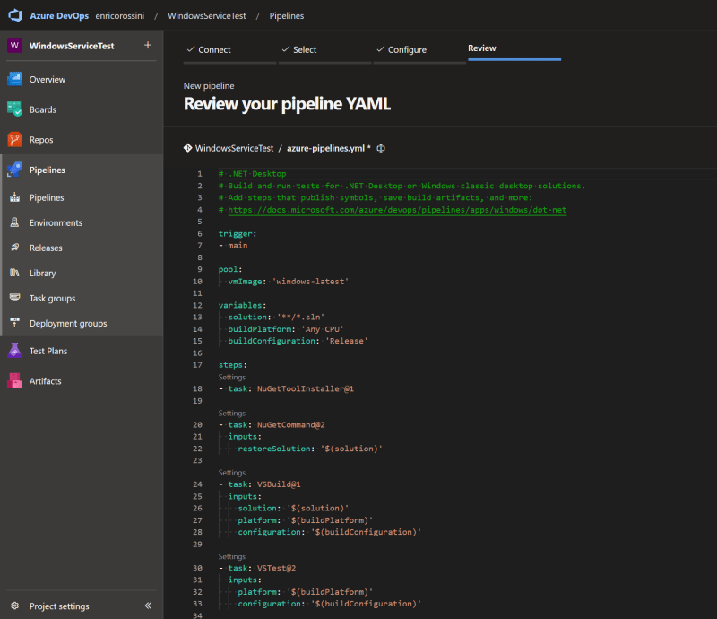Click the Releases rocket icon

click(x=14, y=248)
